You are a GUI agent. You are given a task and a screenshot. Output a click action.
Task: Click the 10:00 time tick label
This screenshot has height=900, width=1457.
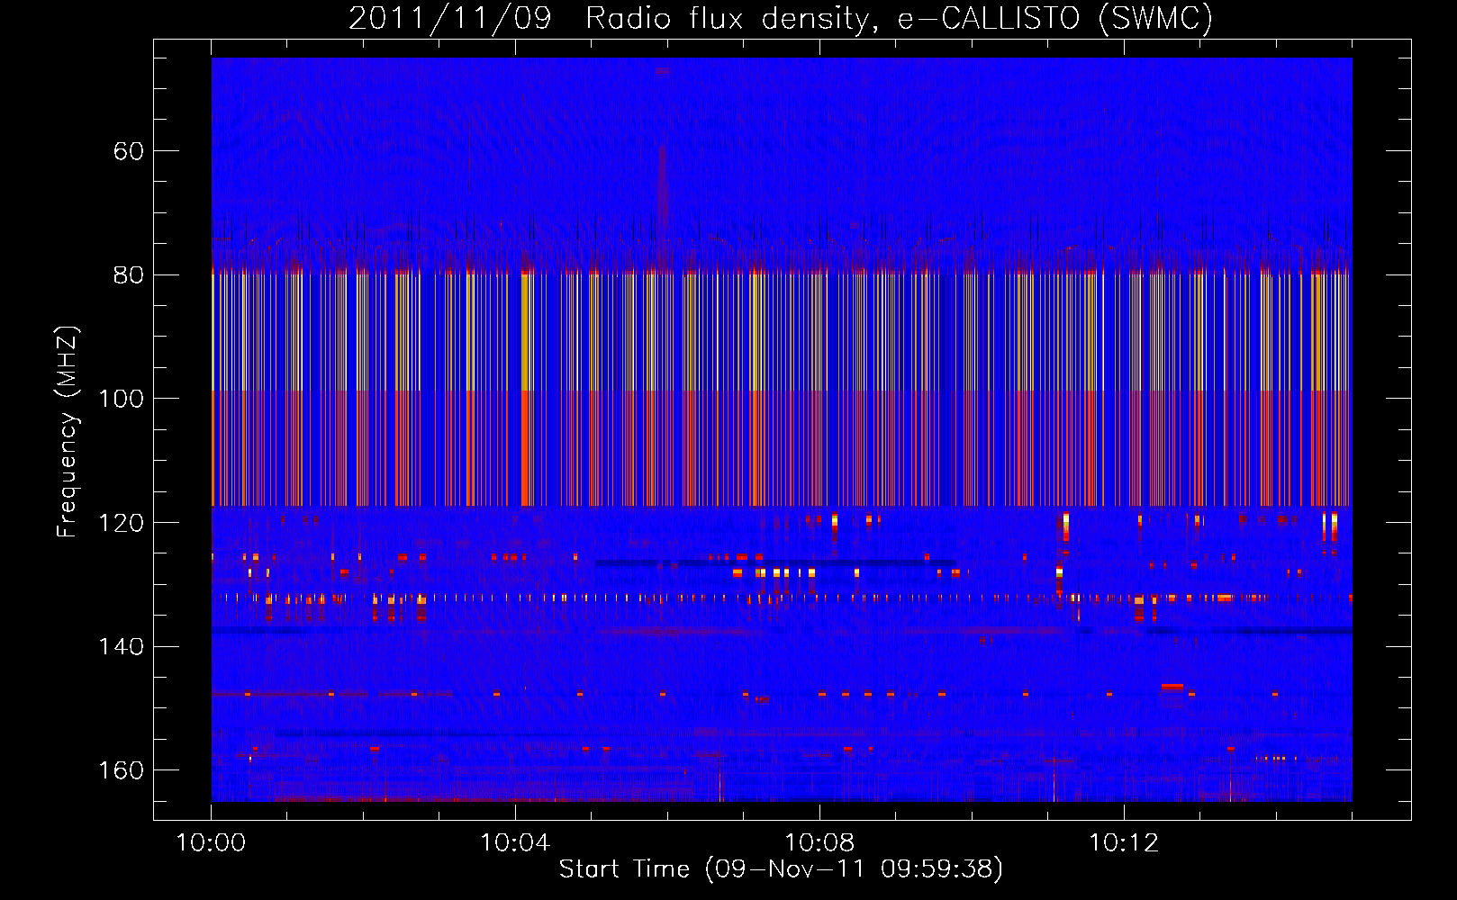tap(211, 843)
